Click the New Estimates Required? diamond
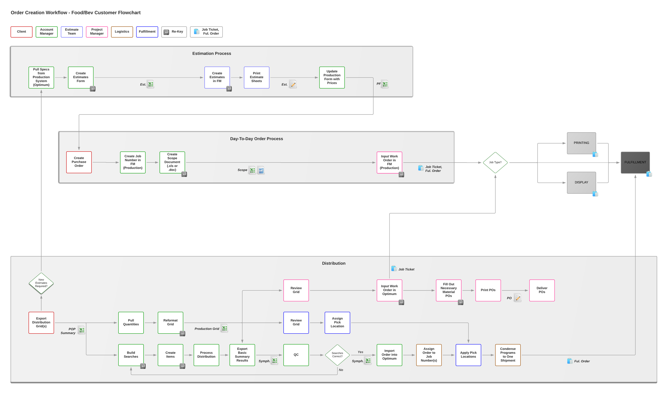 (x=41, y=283)
